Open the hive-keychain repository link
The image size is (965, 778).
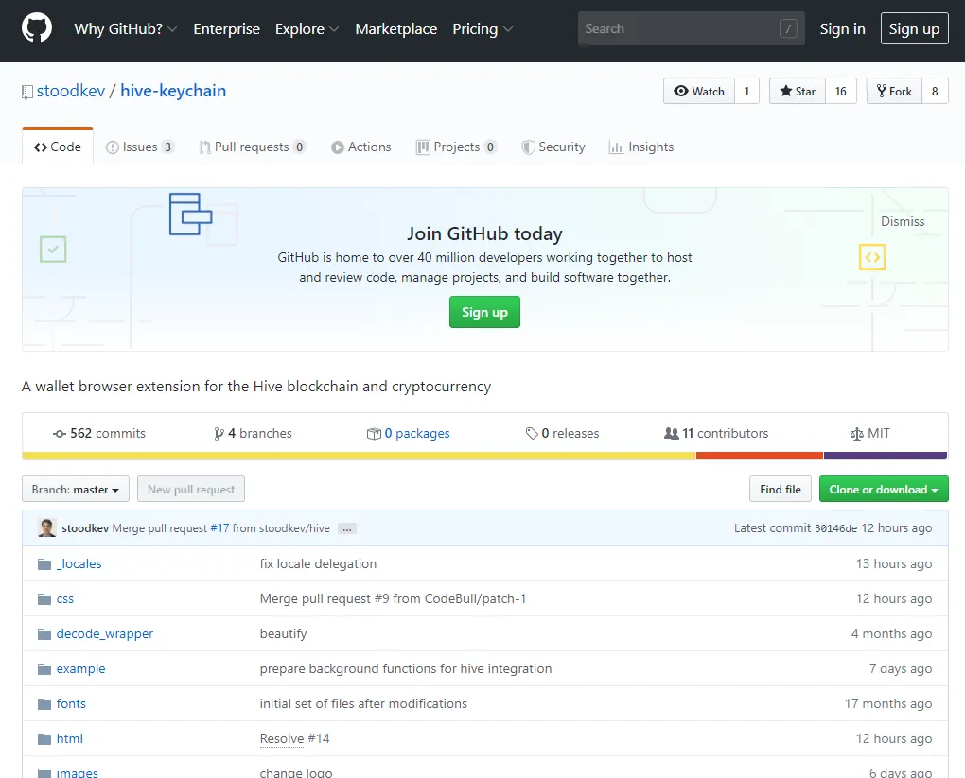tap(173, 91)
